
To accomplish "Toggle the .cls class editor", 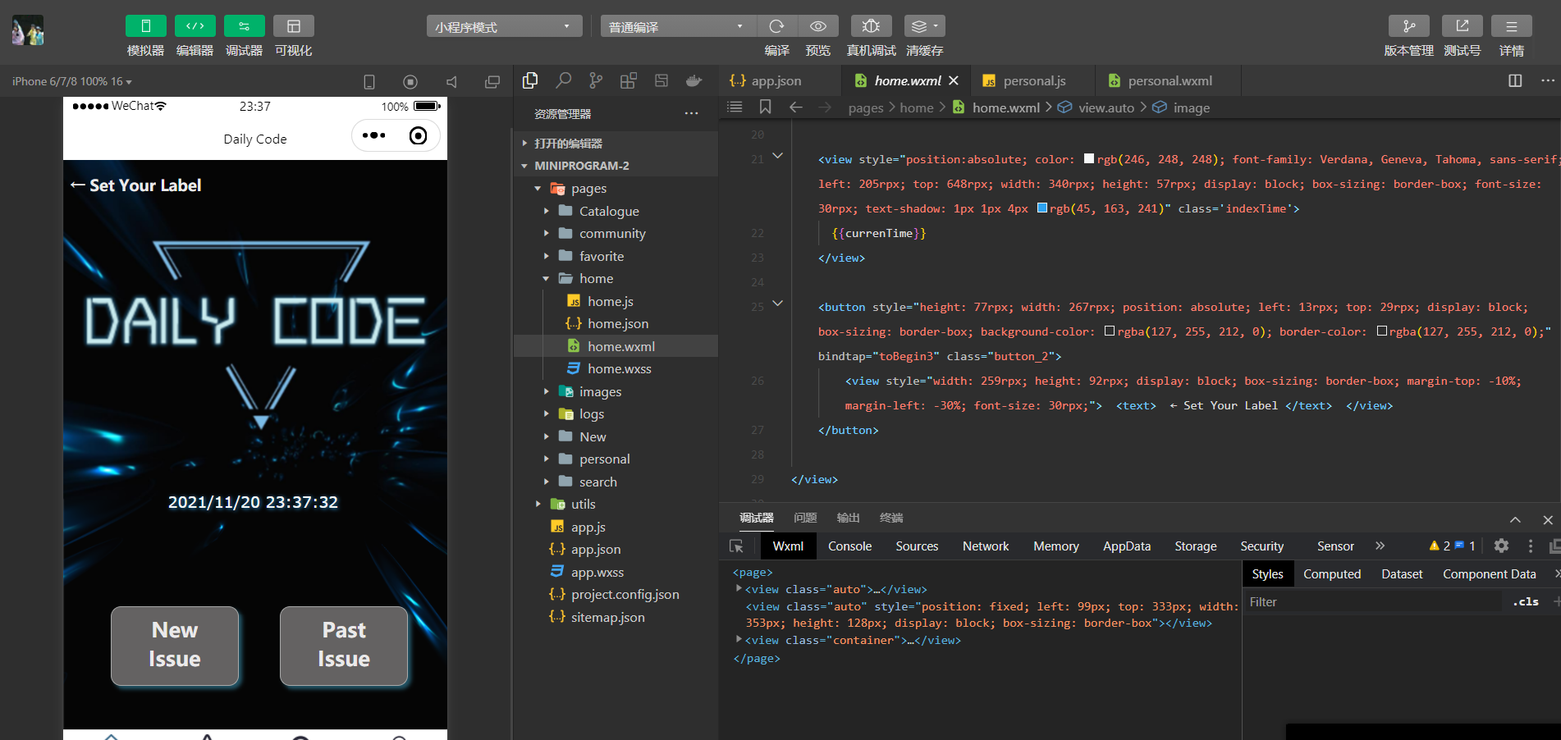I will (1526, 602).
